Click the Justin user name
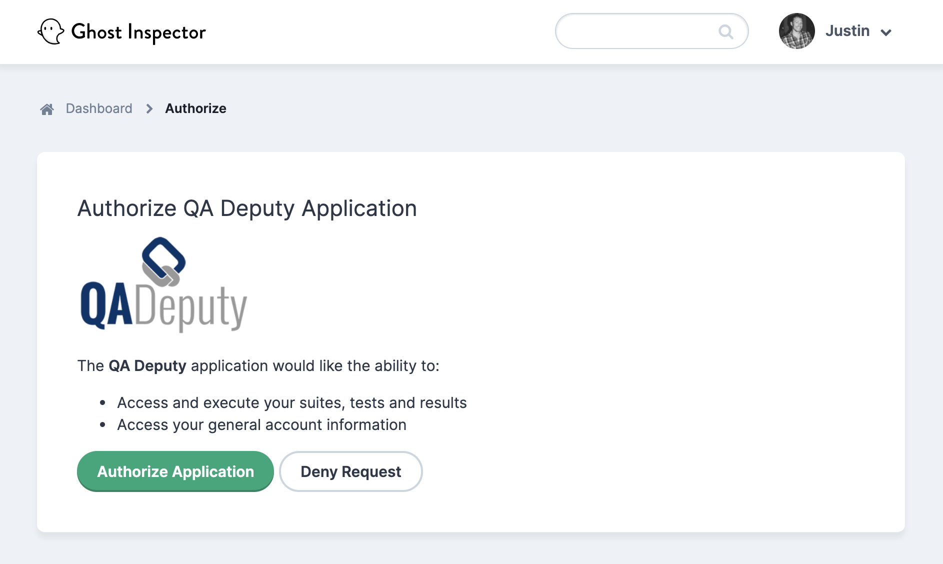This screenshot has width=943, height=564. (847, 31)
